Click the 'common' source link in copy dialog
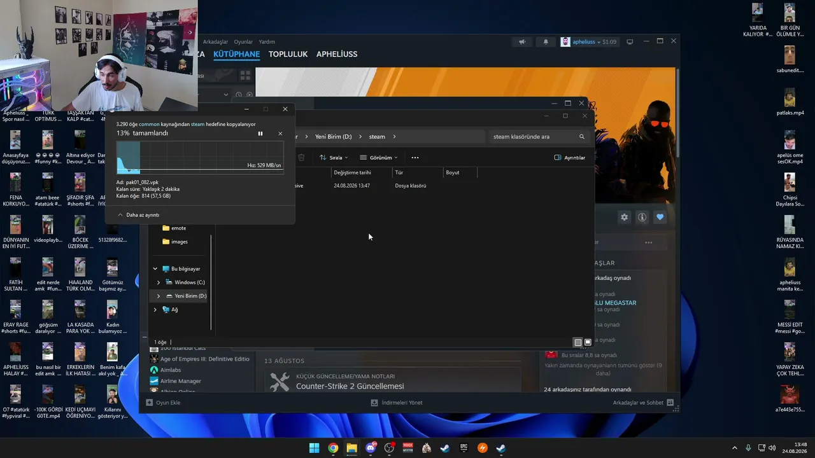This screenshot has width=815, height=458. (x=150, y=124)
